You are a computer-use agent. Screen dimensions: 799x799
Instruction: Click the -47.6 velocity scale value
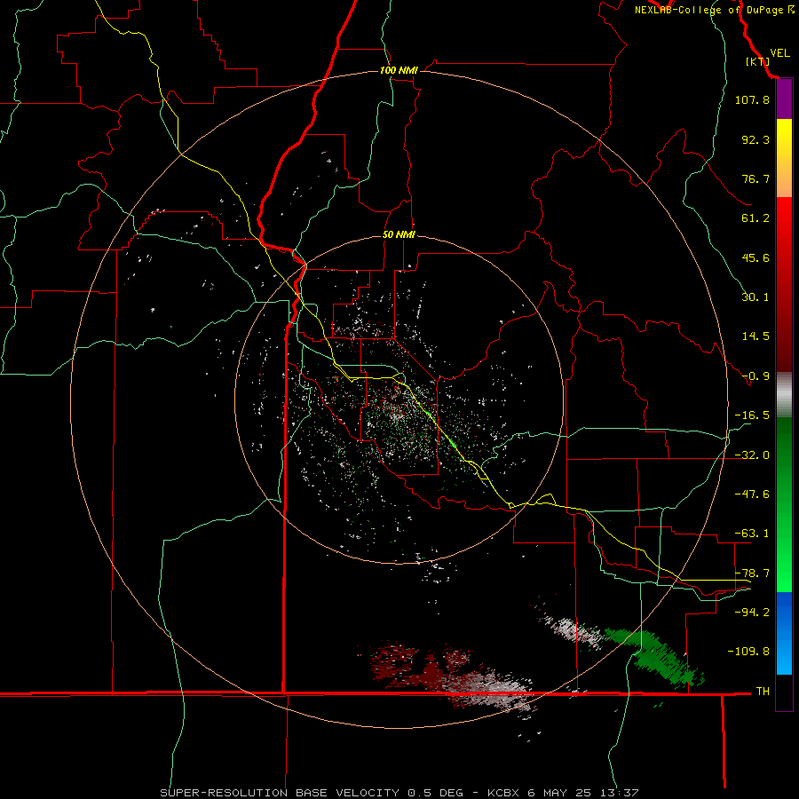pyautogui.click(x=752, y=494)
